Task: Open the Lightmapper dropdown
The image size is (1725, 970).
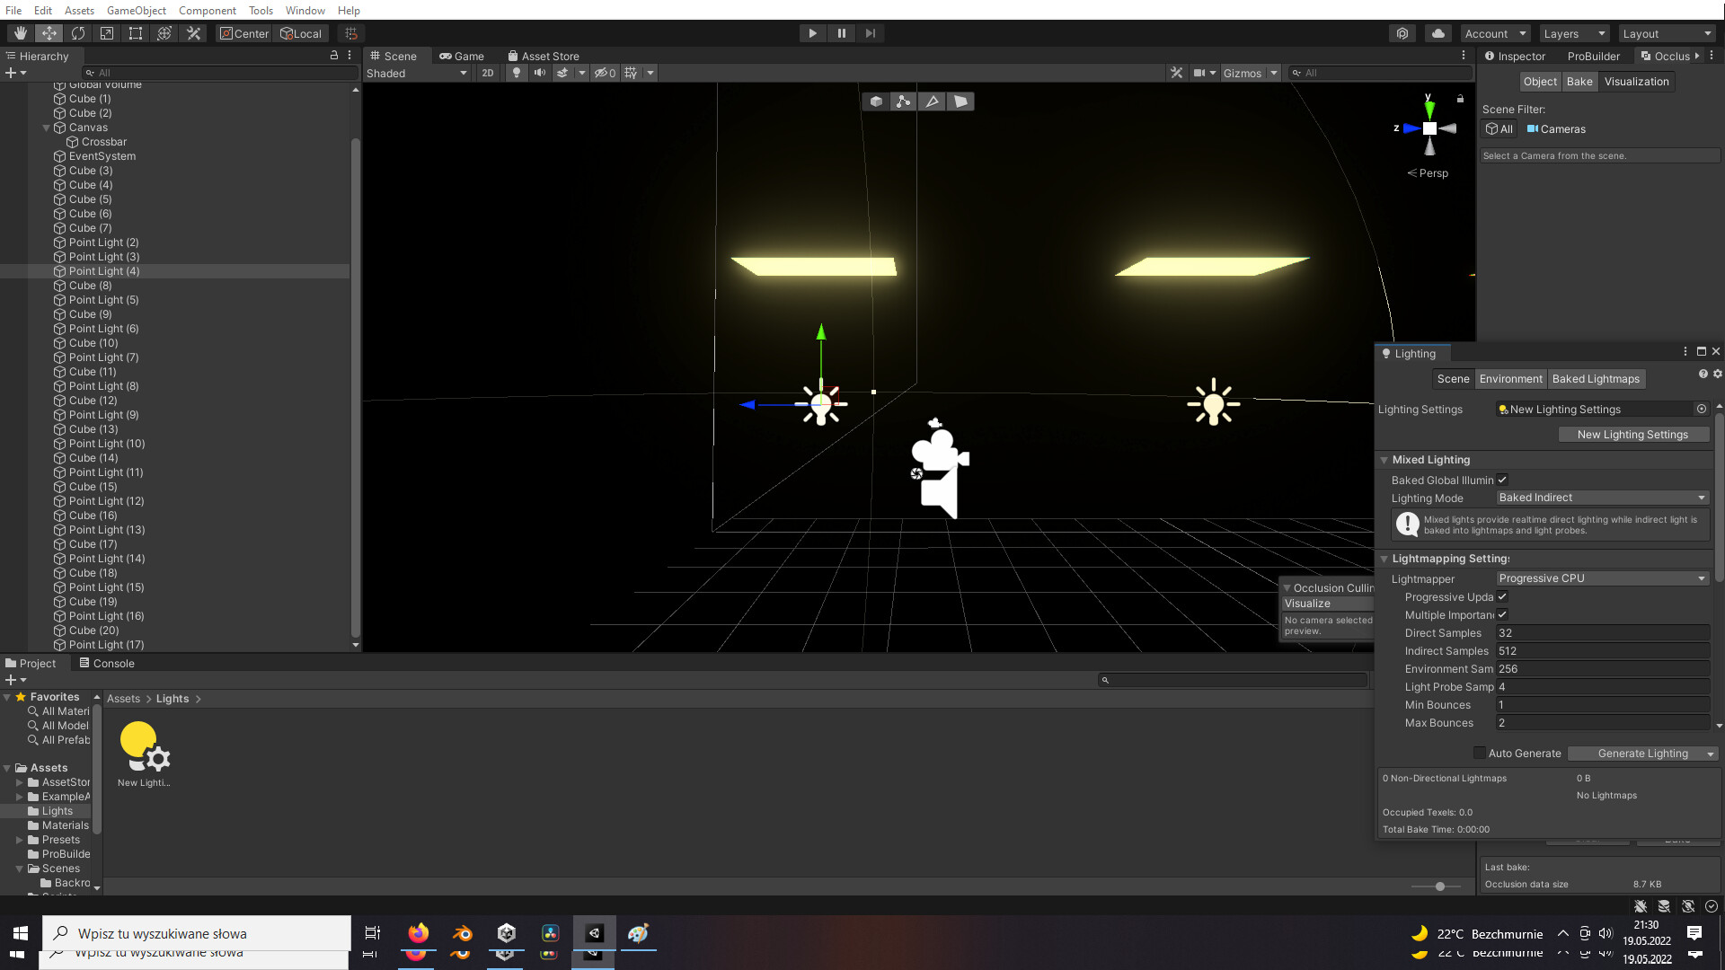Action: point(1602,578)
